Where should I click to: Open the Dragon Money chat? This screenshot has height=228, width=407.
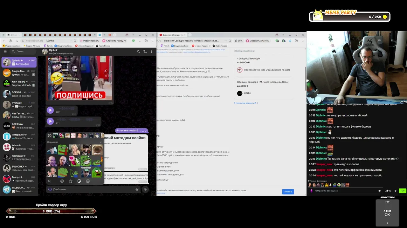pyautogui.click(x=19, y=73)
